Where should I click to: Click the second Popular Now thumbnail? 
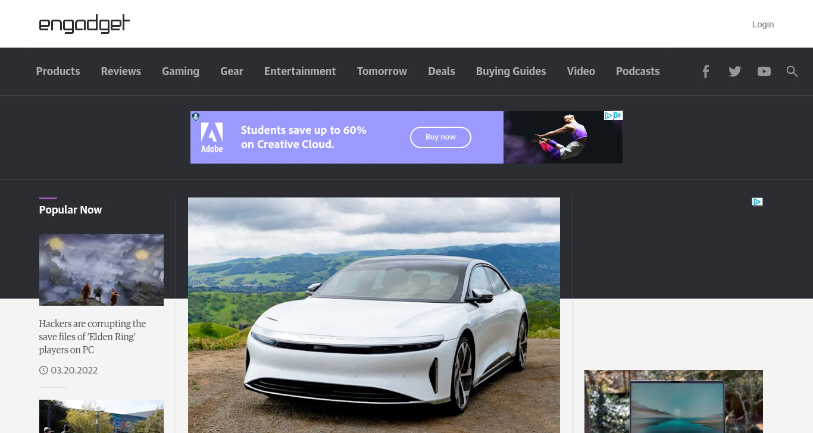pos(101,416)
